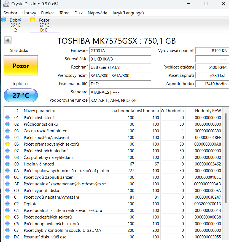The width and height of the screenshot is (229, 242).
Task: Click yellow icon for Počet podezřelých sektorů
Action: 7,217
